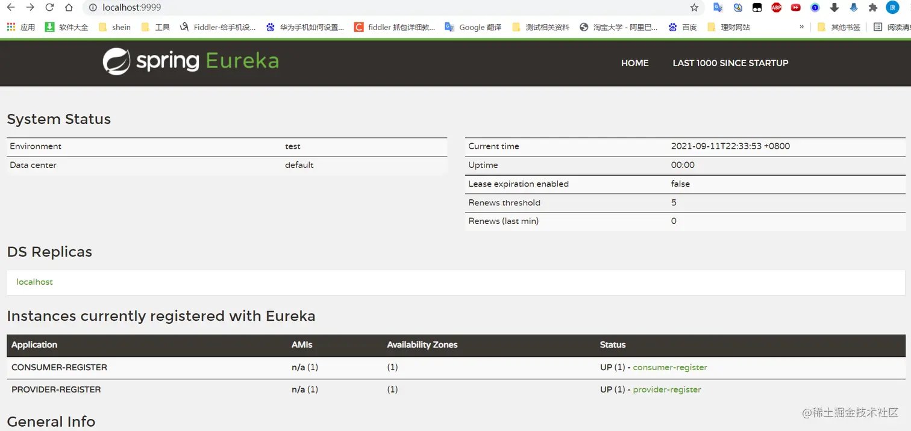Click the DS Replicas heading
Screen dimensions: 911x431
pyautogui.click(x=49, y=252)
